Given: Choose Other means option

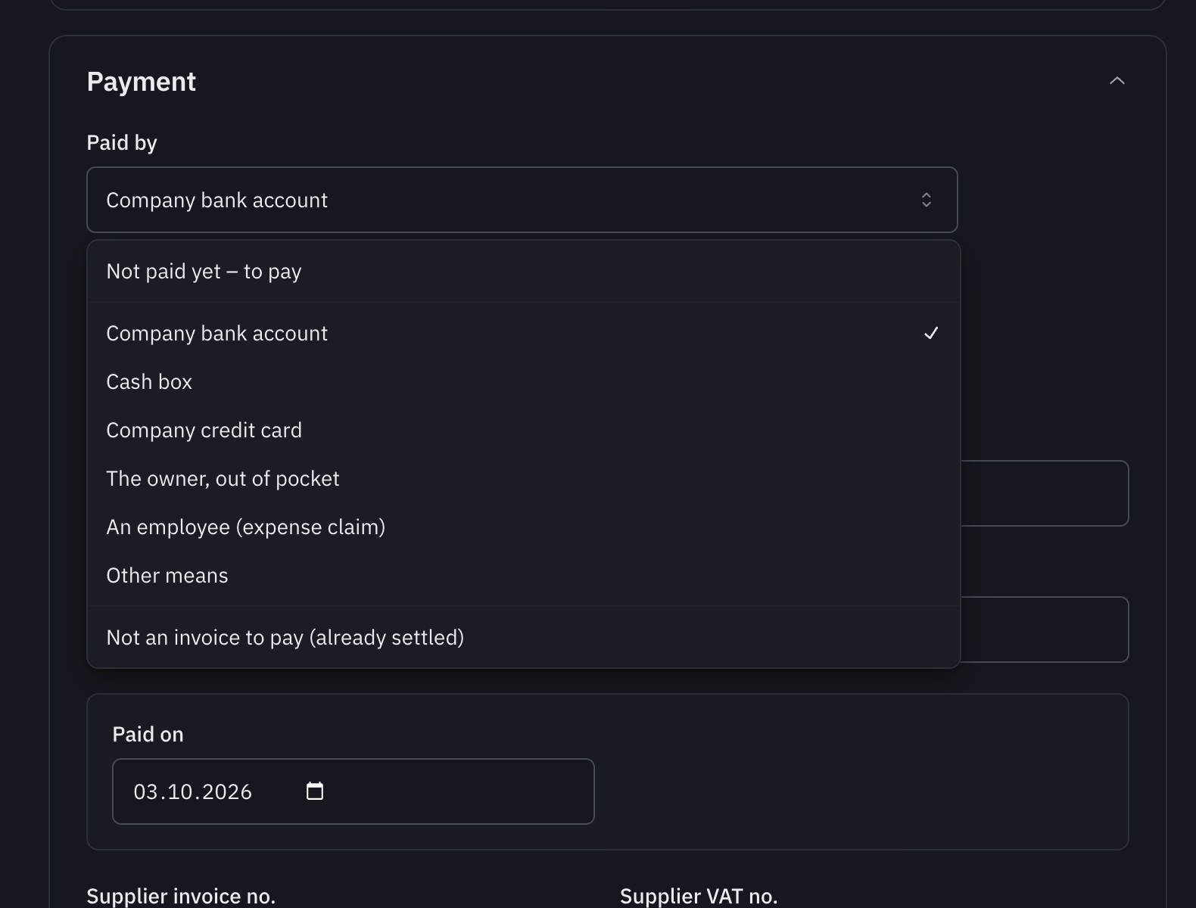Looking at the screenshot, I should [x=524, y=576].
